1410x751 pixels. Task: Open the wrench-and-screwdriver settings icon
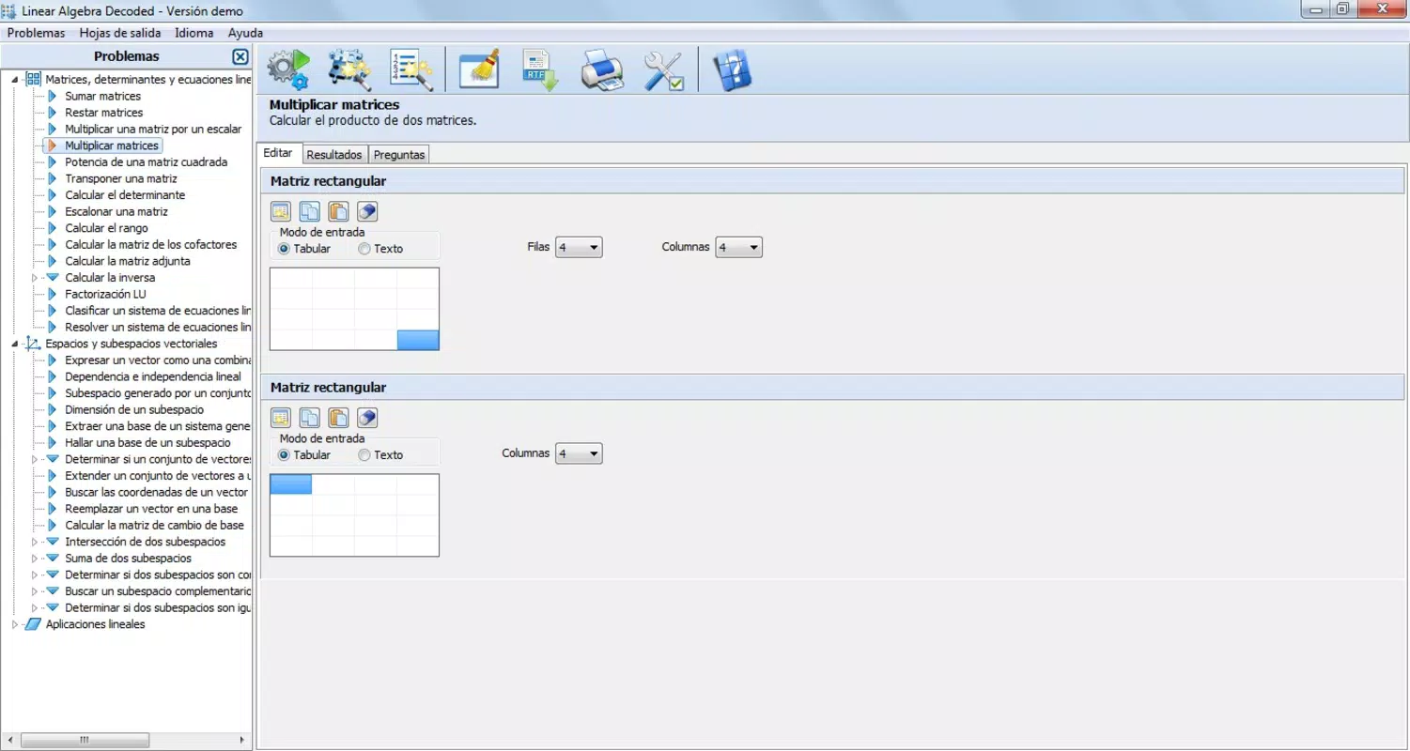click(x=663, y=70)
